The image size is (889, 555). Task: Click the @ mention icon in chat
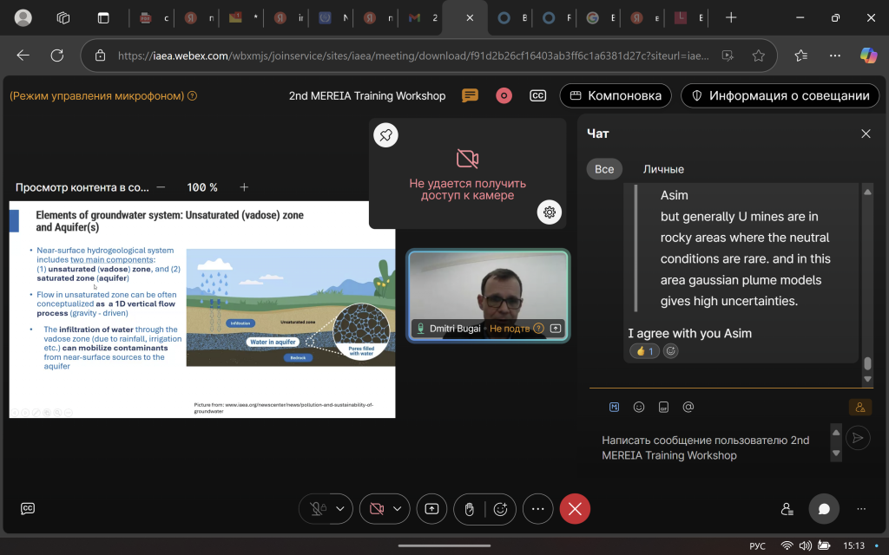688,407
